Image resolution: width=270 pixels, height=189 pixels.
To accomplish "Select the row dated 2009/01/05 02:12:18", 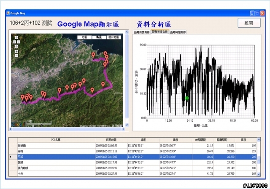I will point(133,151).
